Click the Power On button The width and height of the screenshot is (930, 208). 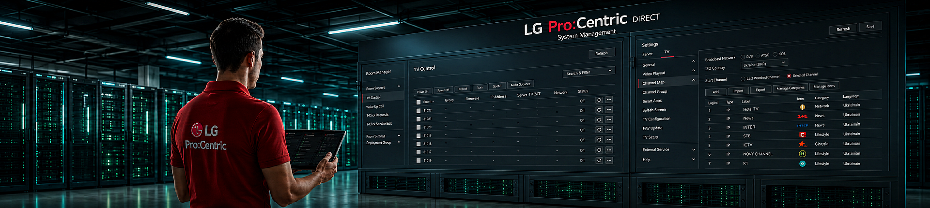click(423, 91)
